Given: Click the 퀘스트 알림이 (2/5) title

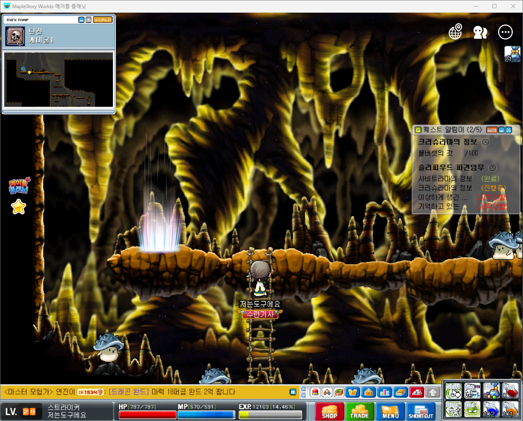Looking at the screenshot, I should coord(452,130).
